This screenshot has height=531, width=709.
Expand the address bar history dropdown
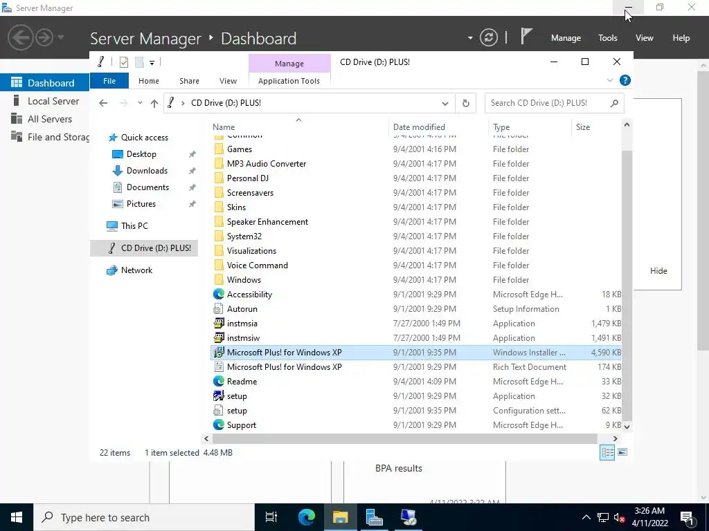coord(445,104)
